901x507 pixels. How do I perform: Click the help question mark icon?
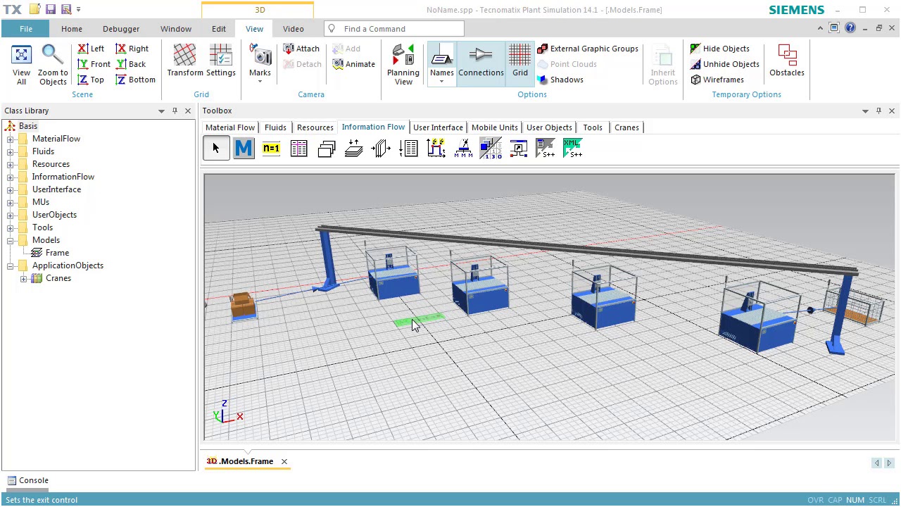point(850,28)
